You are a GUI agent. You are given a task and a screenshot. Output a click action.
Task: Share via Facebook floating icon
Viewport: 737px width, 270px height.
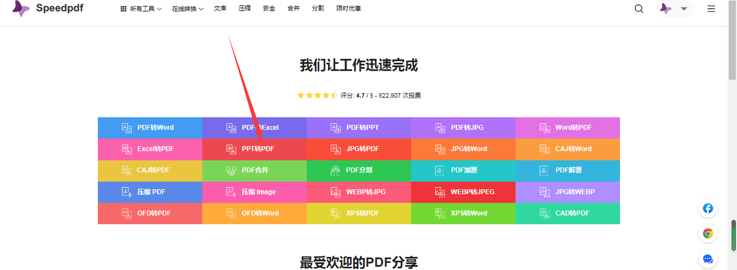(708, 208)
